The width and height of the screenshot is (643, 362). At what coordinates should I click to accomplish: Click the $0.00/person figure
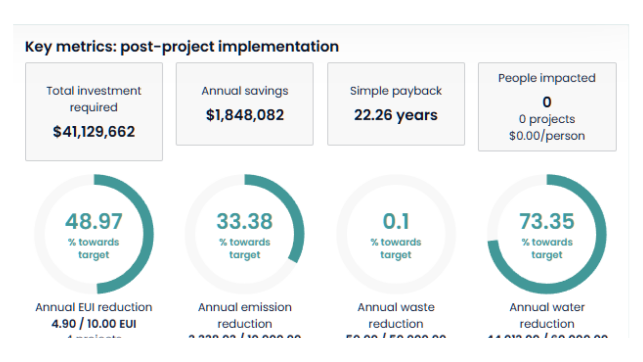[x=547, y=135]
